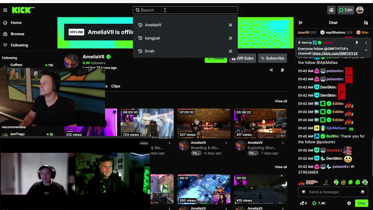The width and height of the screenshot is (373, 210).
Task: Click the KickBot sender name
Action: tap(328, 43)
